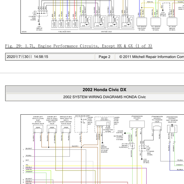Screen dimensions: 184x184
Task: Click the FUEL INJECTORS label in upper diagram
Action: click(x=64, y=32)
